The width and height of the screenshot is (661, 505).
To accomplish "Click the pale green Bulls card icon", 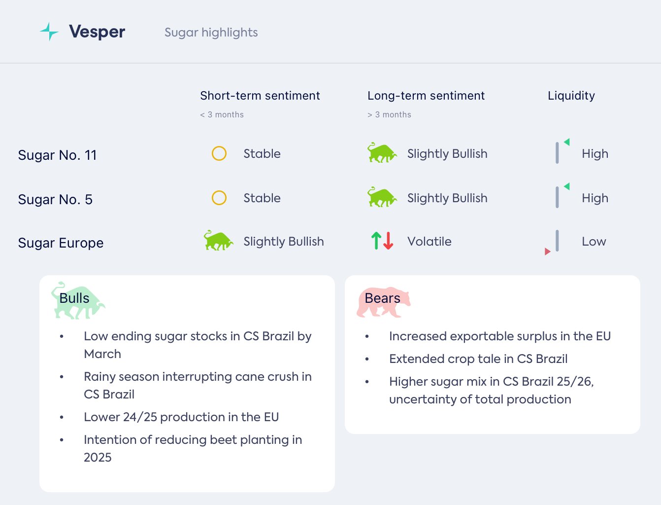I will [x=78, y=300].
